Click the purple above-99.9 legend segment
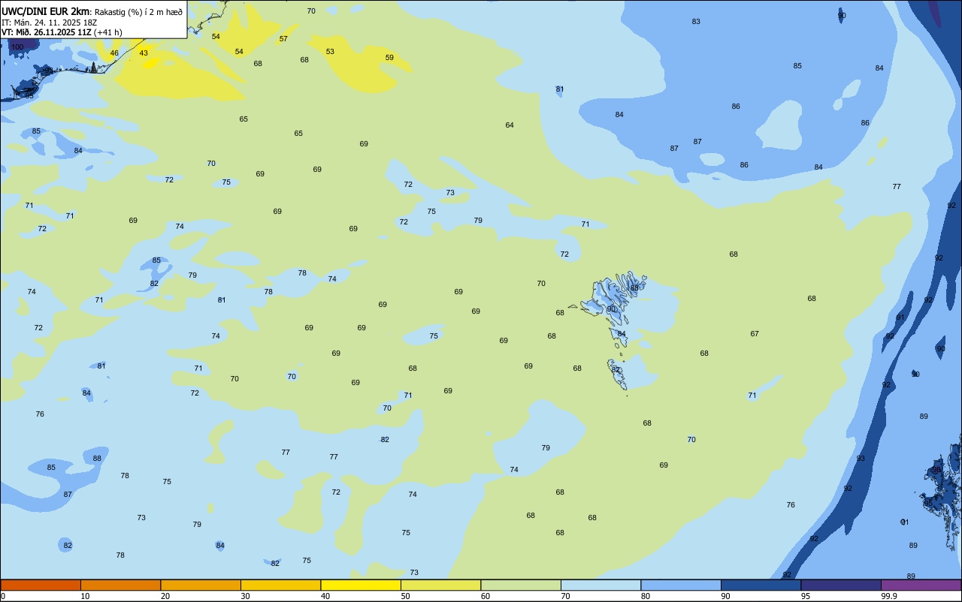 [x=921, y=585]
